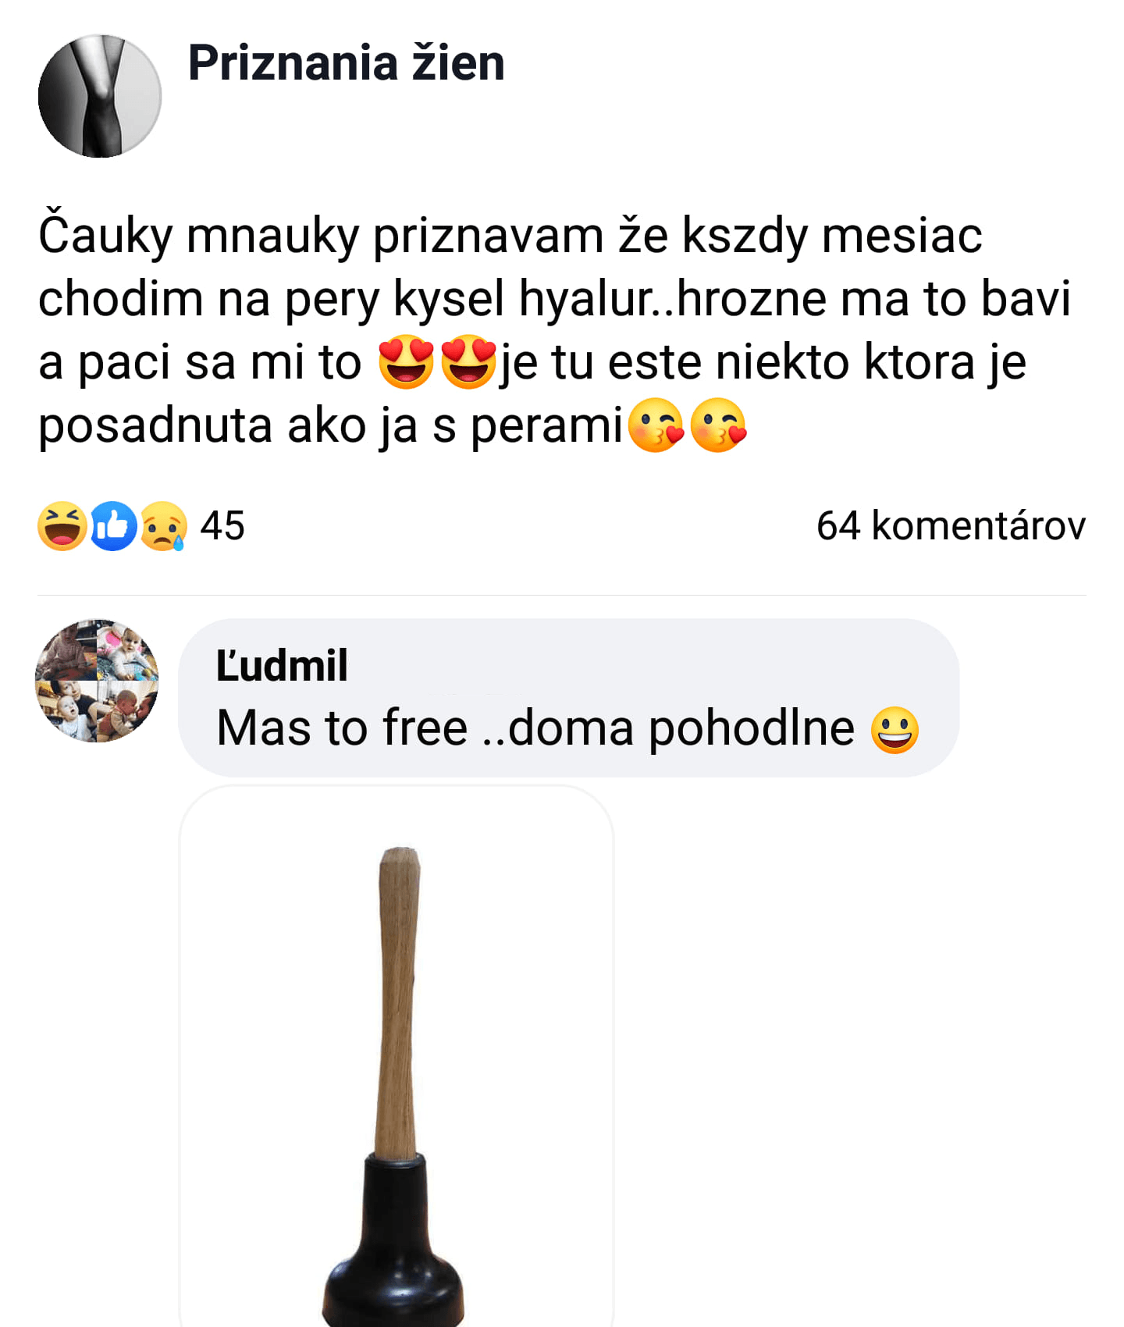Click the first heart-eyes emoji in the post
The image size is (1124, 1327).
pos(406,363)
